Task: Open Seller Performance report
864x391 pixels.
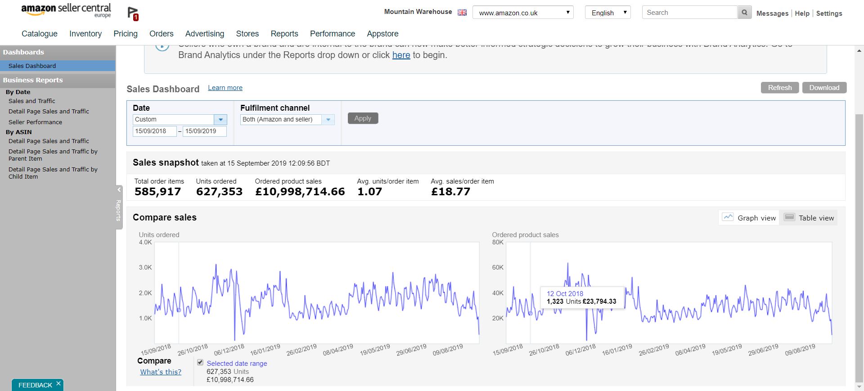Action: click(x=35, y=122)
